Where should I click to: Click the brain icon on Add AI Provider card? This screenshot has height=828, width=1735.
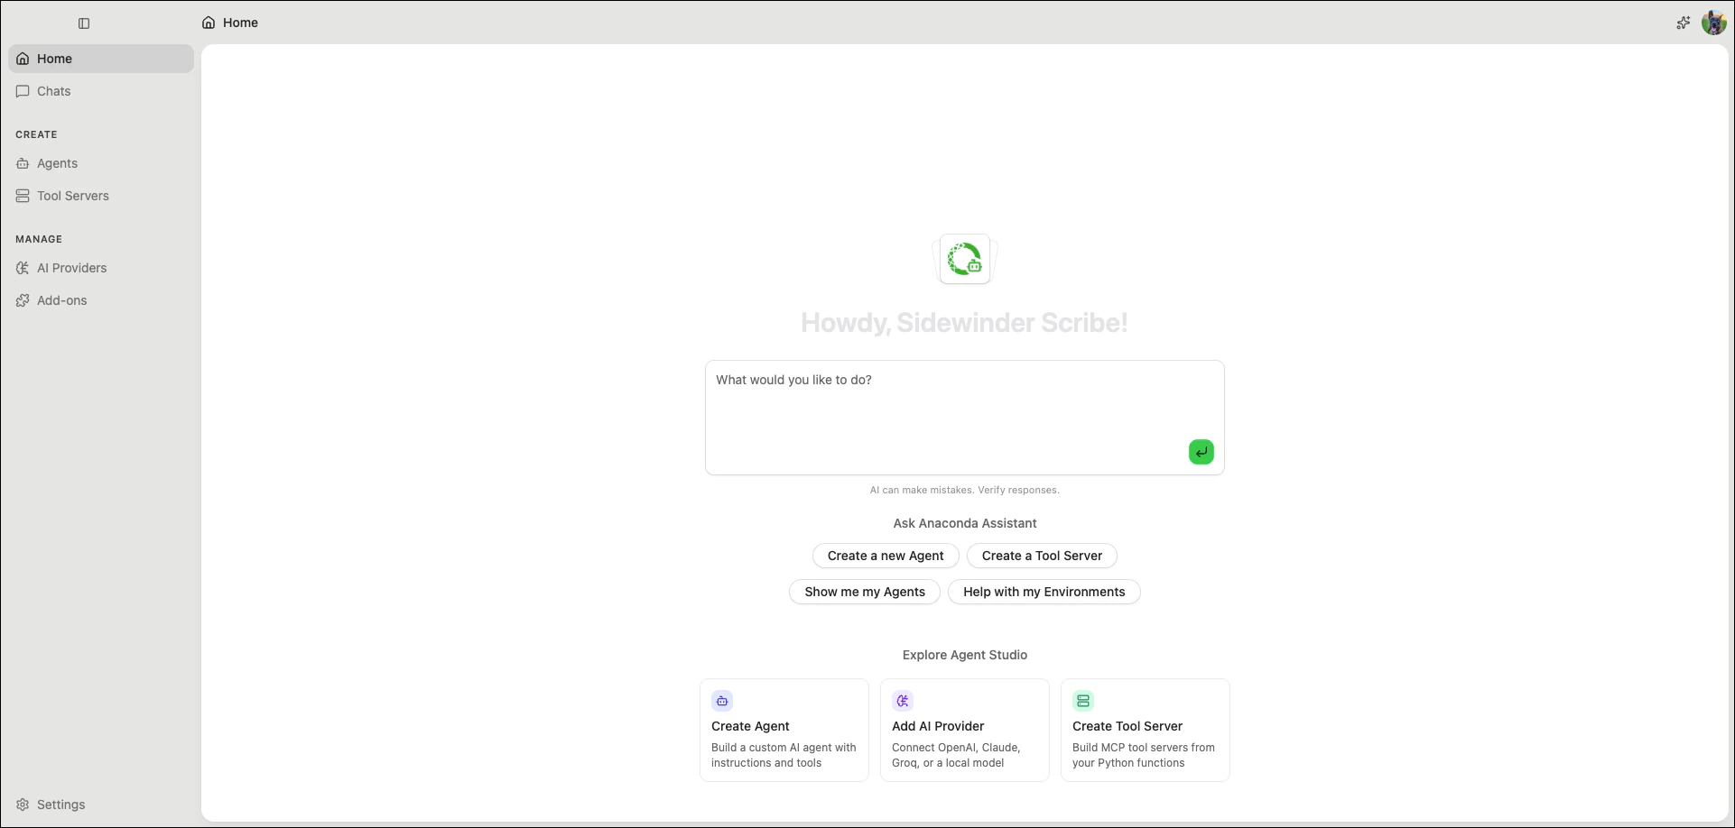(903, 701)
